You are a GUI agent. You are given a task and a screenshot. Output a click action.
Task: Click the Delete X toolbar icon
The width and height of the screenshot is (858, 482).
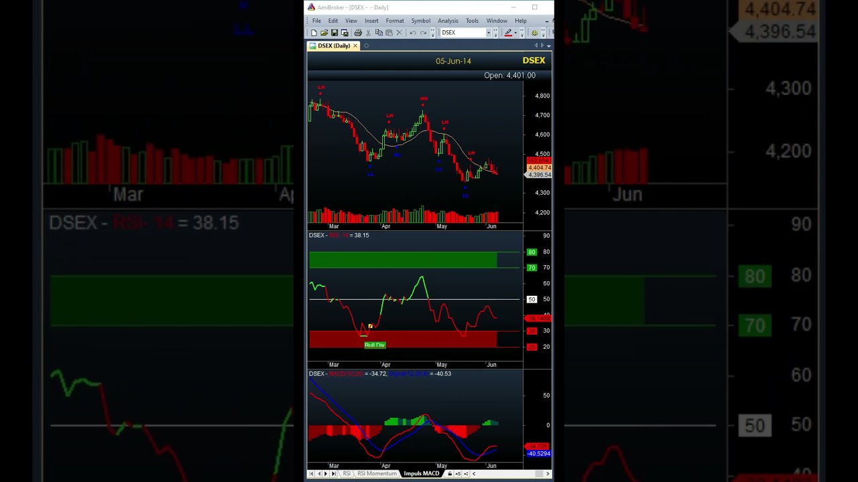pos(400,33)
